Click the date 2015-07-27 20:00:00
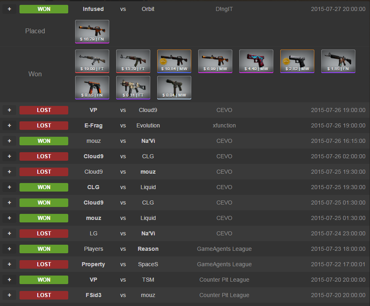 338,9
